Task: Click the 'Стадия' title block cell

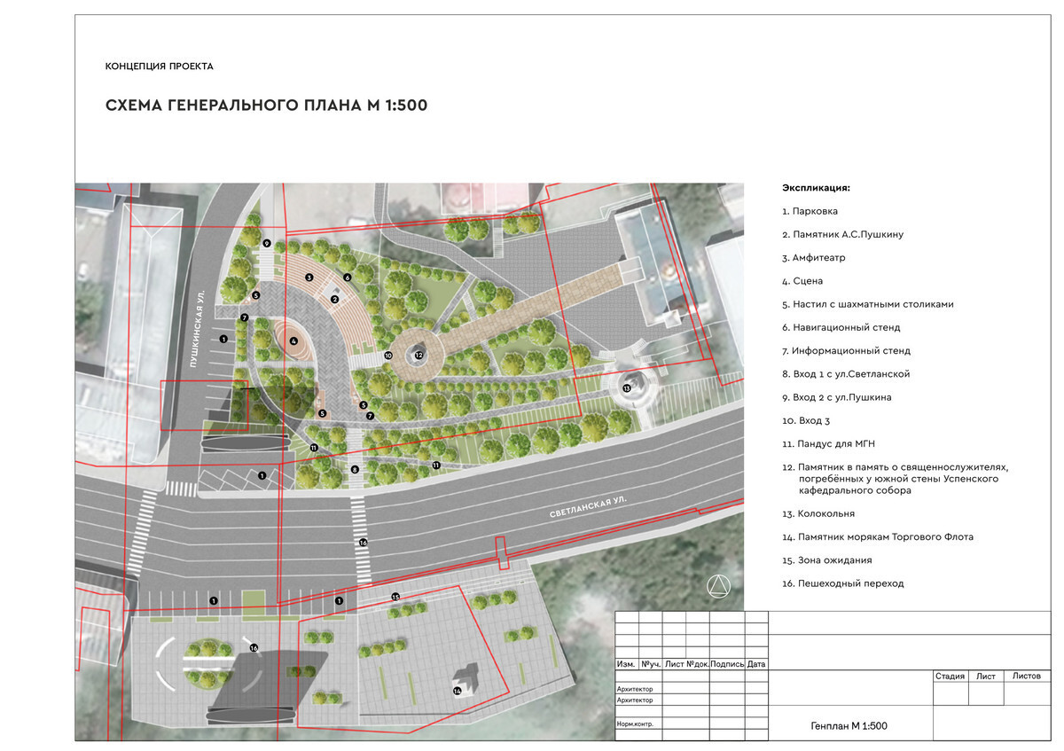Action: click(x=950, y=676)
